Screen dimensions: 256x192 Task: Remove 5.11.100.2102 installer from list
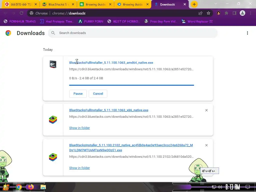click(206, 145)
